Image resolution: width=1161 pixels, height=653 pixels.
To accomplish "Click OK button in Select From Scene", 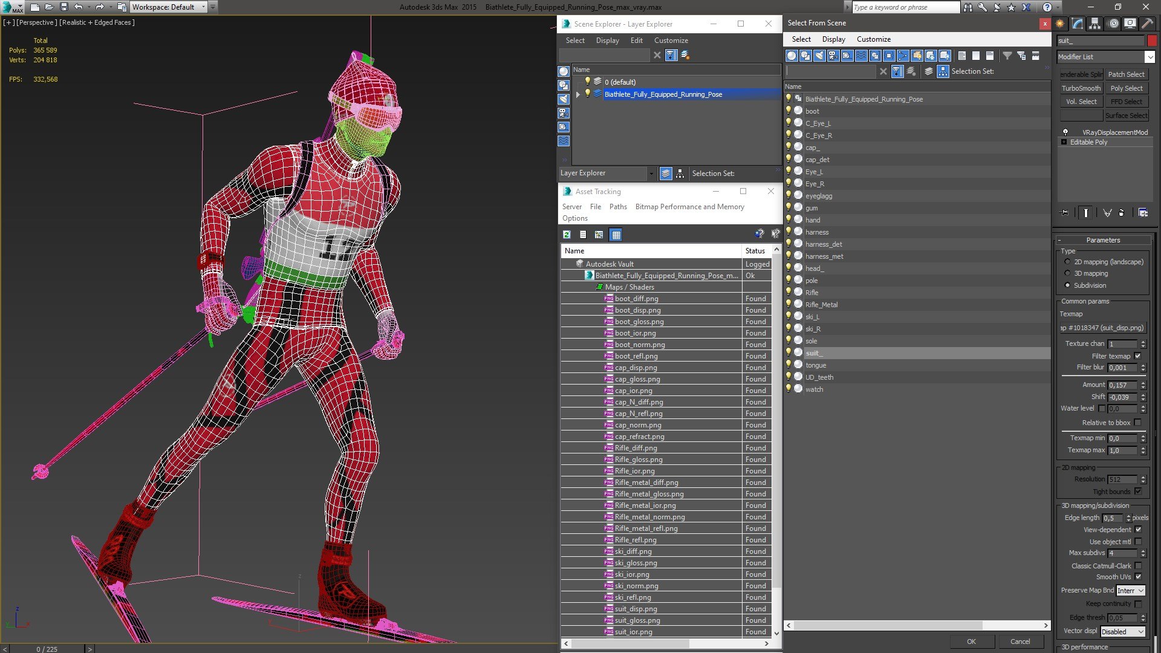I will tap(971, 642).
